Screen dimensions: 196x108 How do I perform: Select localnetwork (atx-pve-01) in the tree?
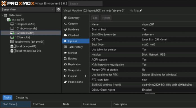[31, 42]
